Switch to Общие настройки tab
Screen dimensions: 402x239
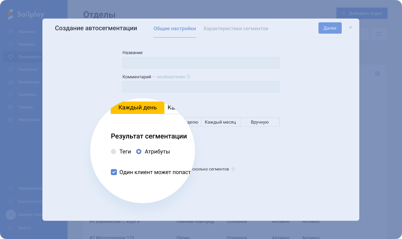click(x=175, y=29)
